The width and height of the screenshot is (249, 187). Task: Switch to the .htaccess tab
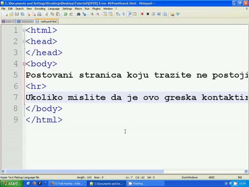pos(25,21)
